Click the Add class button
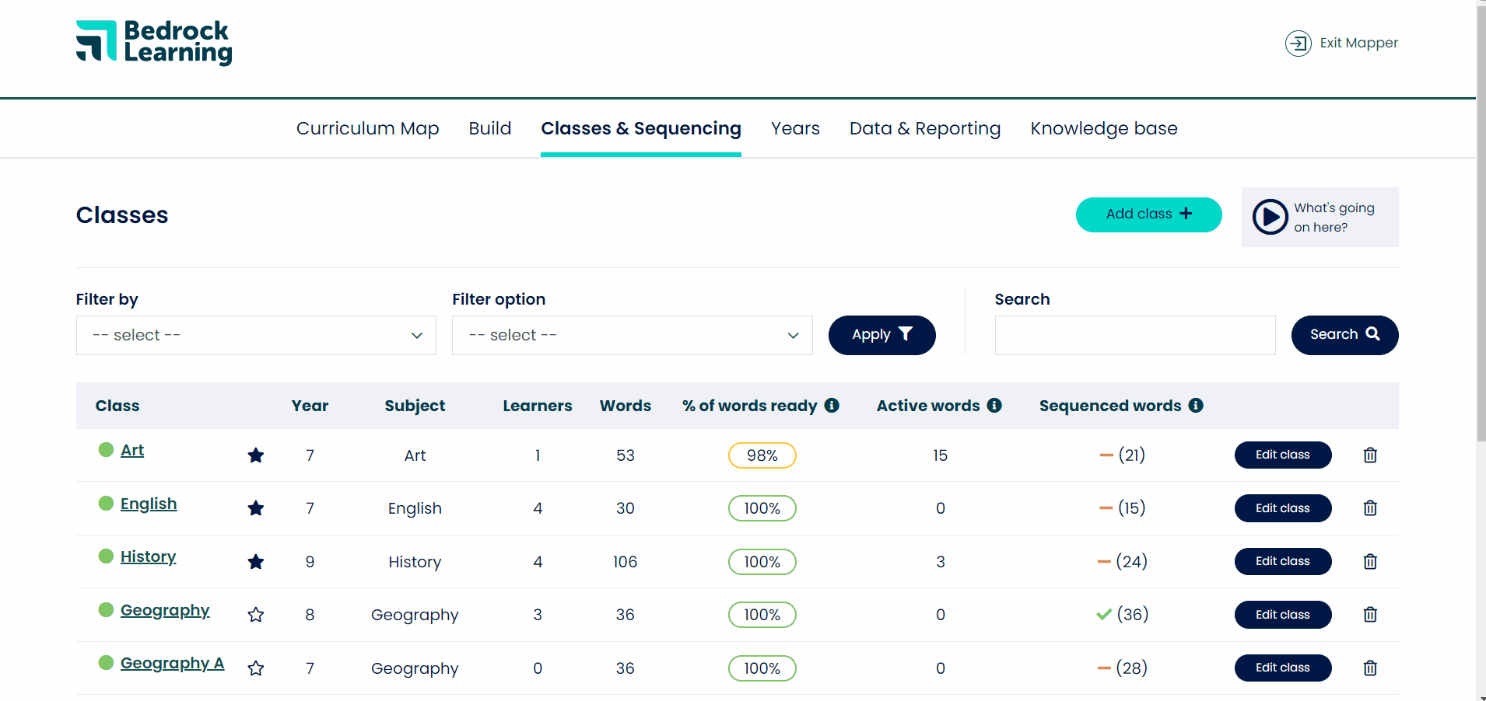1486x701 pixels. point(1149,214)
